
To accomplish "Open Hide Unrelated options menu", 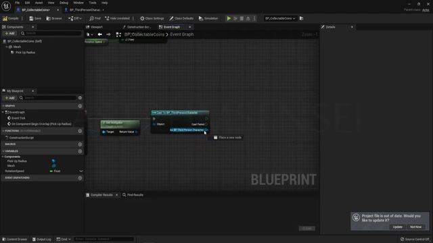I will tap(133, 18).
